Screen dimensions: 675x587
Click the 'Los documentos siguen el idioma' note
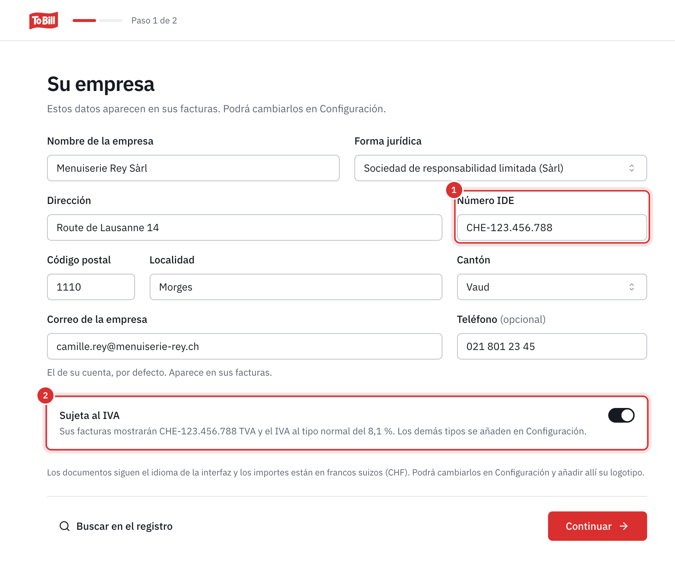(x=346, y=472)
